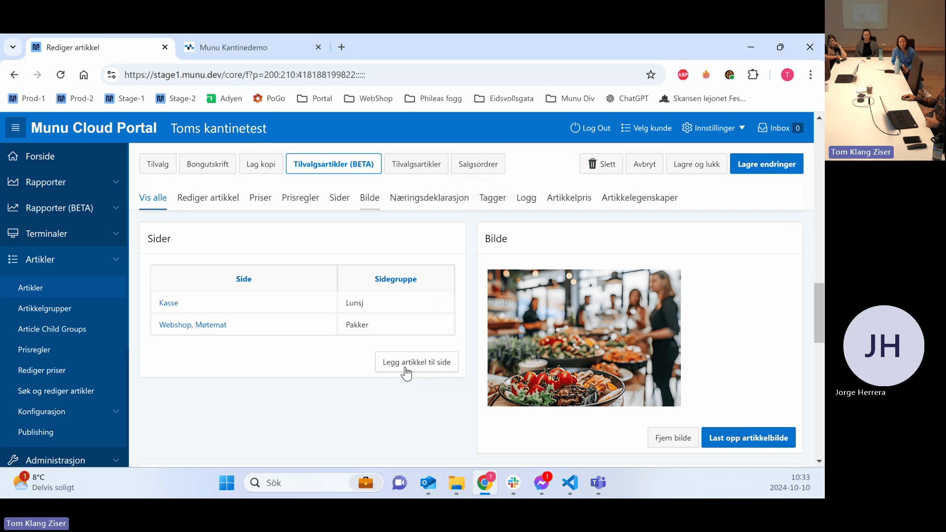Switch to the Næringsdeklarasjon tab
Screen dimensions: 946x532
click(429, 198)
